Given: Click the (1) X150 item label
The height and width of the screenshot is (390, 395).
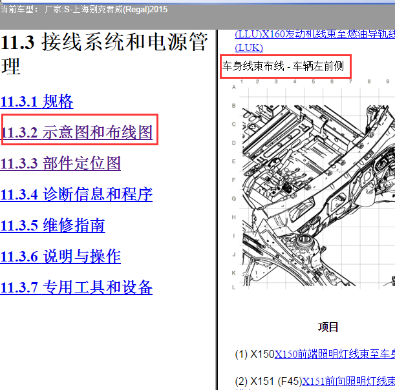Looking at the screenshot, I should click(x=255, y=354).
